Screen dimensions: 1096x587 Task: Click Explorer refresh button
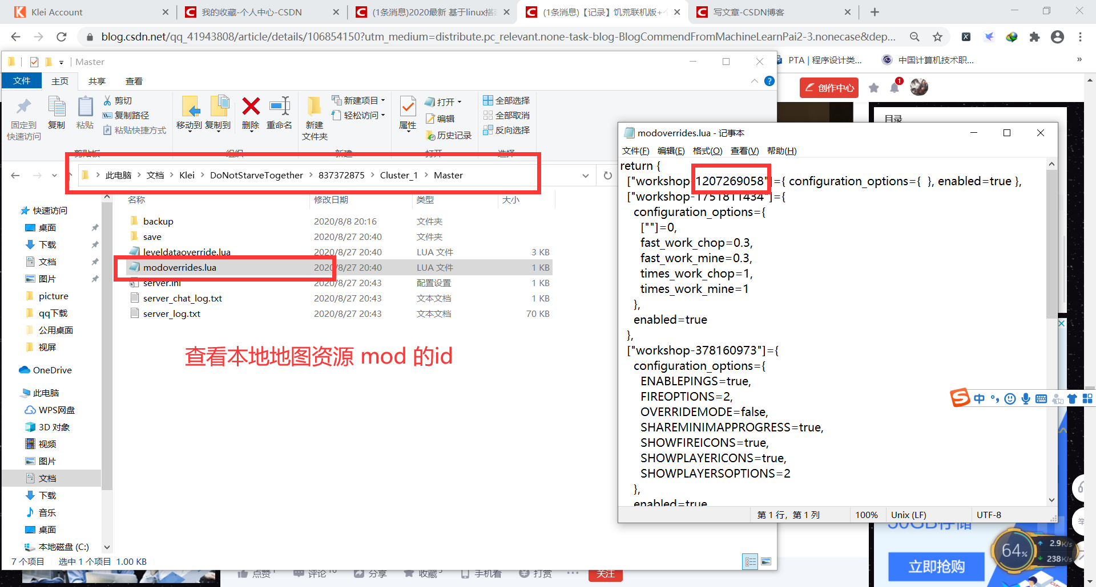tap(608, 176)
